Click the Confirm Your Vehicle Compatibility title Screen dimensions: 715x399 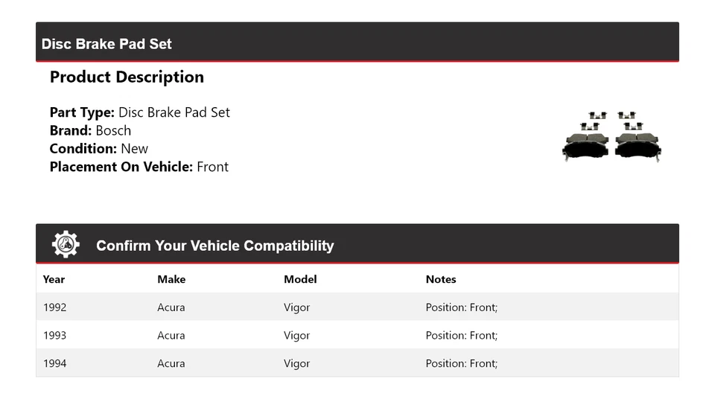(x=214, y=246)
